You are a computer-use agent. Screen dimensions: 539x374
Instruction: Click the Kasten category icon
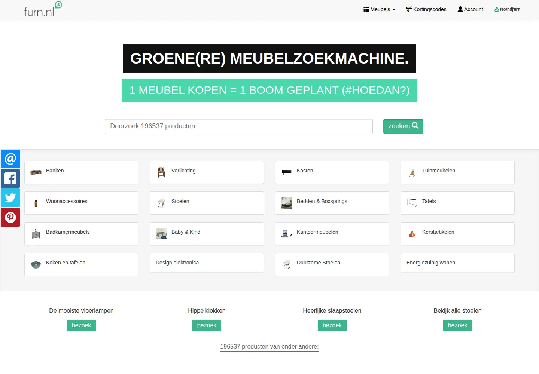pyautogui.click(x=287, y=172)
